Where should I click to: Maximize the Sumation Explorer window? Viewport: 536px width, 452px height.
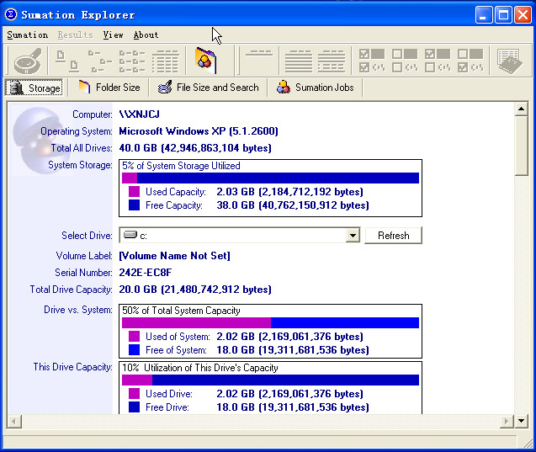[503, 14]
